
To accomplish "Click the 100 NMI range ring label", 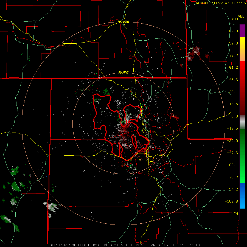I will (123, 22).
